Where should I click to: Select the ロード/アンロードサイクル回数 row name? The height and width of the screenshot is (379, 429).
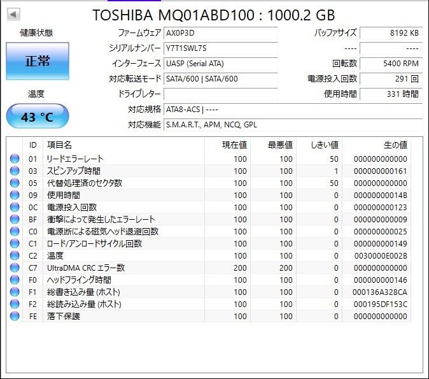tap(94, 243)
